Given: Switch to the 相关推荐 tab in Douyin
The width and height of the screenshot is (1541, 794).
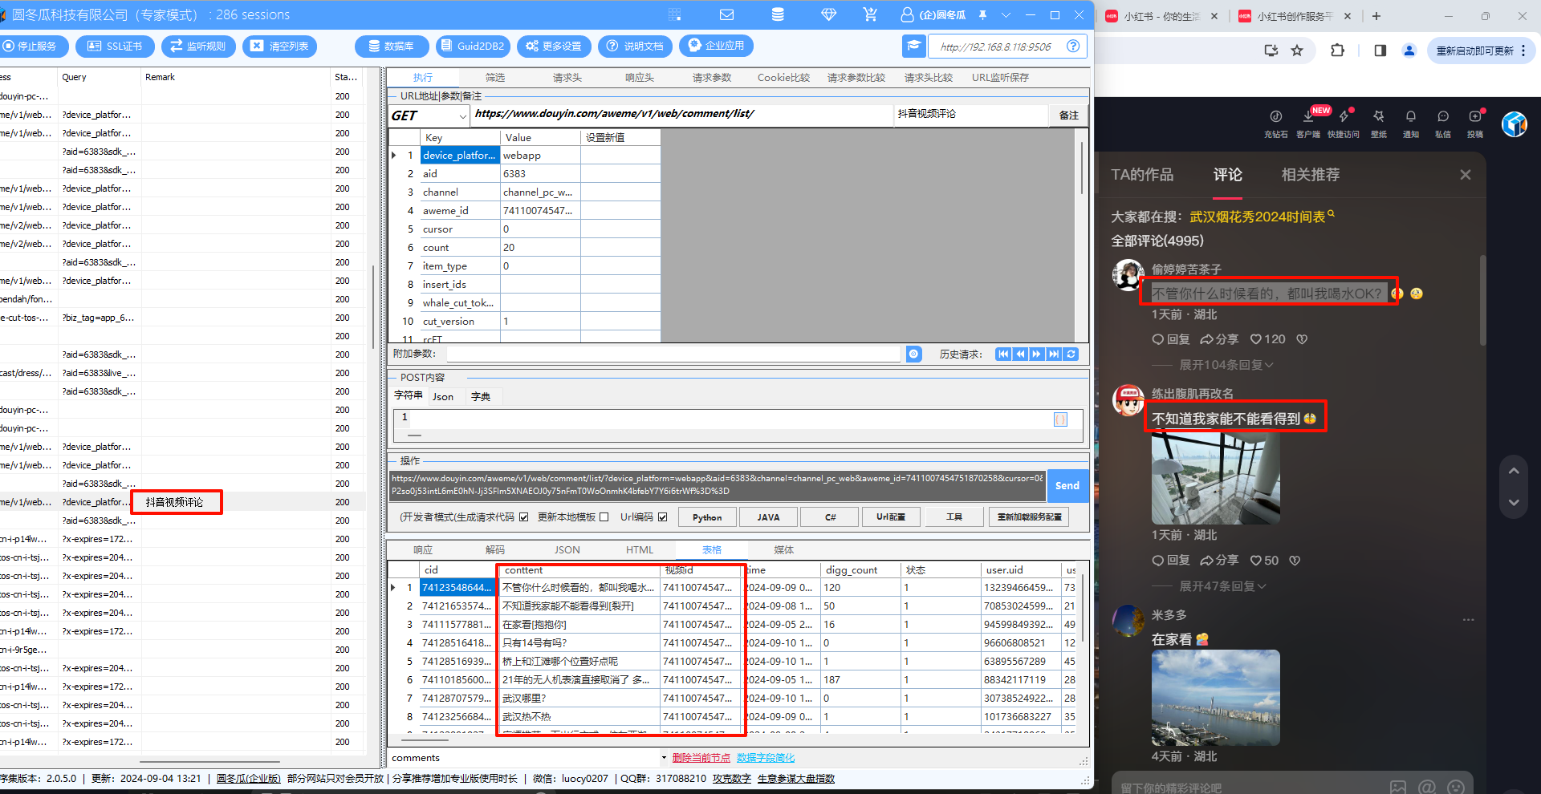Looking at the screenshot, I should pos(1311,175).
